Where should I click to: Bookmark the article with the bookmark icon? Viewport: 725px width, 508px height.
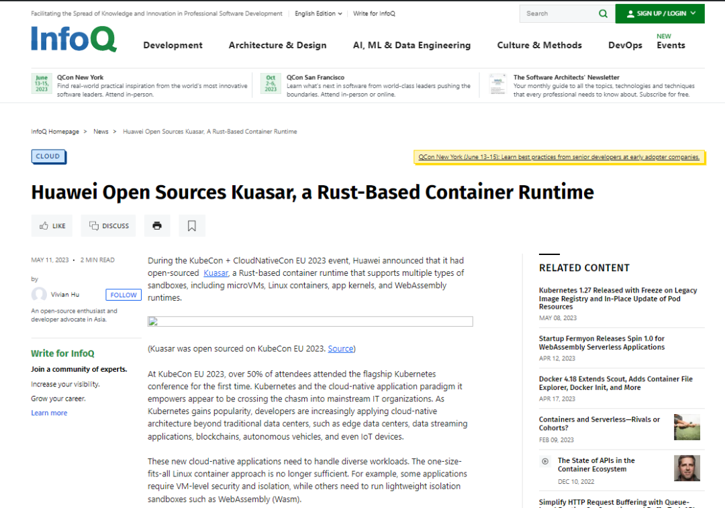tap(192, 225)
